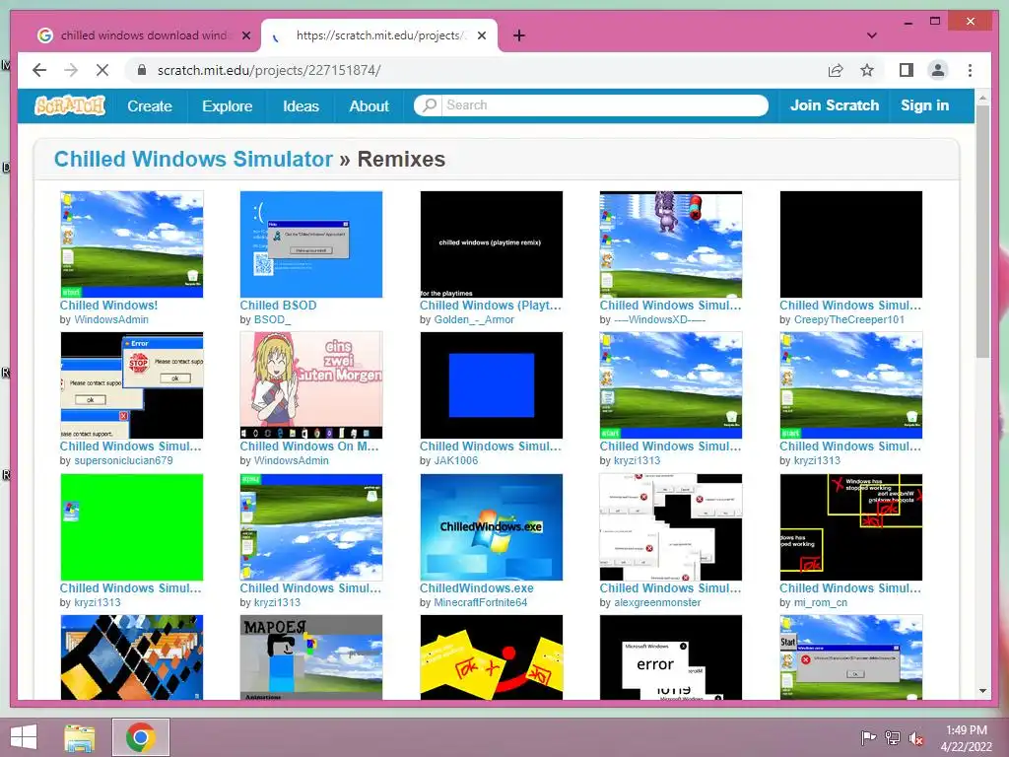Screen dimensions: 1009x757
Task: Visit Golden_-_Armor author profile
Action: click(474, 319)
